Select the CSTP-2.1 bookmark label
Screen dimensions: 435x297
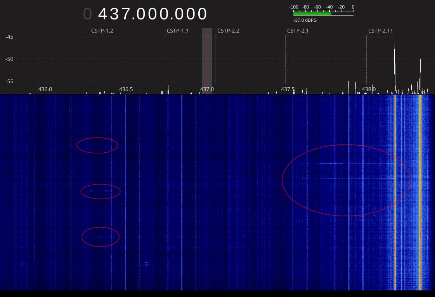pyautogui.click(x=298, y=31)
